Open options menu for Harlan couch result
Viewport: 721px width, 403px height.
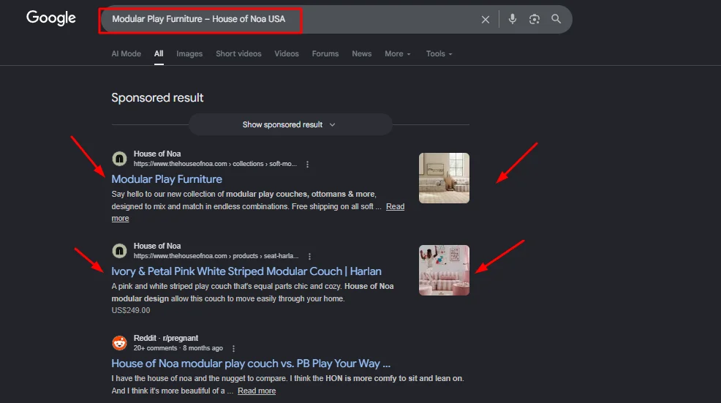tap(309, 256)
